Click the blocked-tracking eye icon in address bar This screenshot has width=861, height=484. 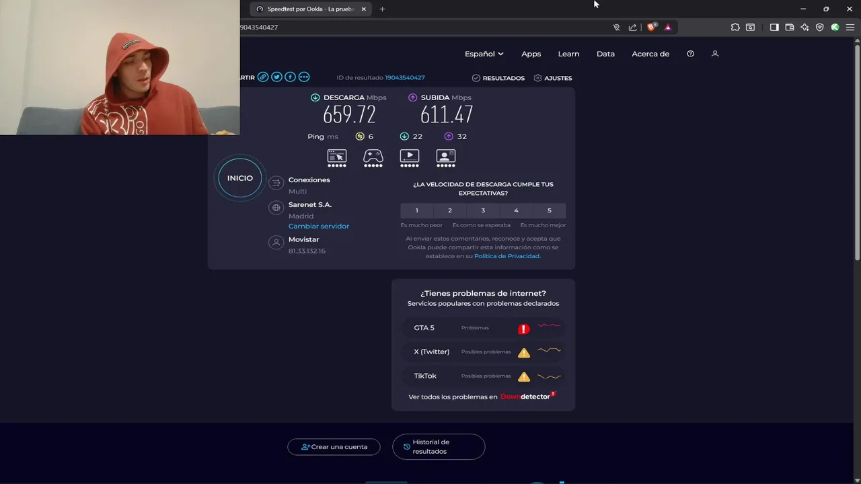(616, 28)
